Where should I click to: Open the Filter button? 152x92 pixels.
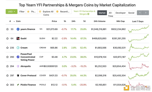22,12
